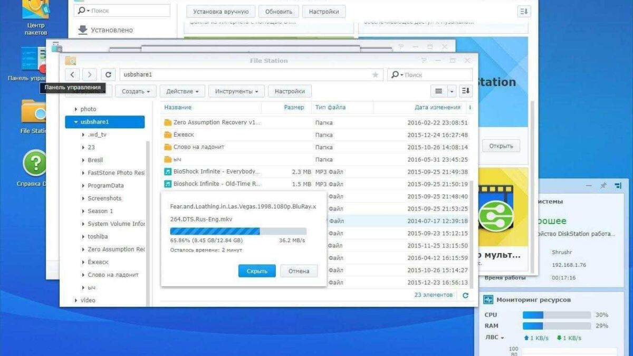Click the sort order icon in File Station toolbar
633x356 pixels.
tap(465, 91)
